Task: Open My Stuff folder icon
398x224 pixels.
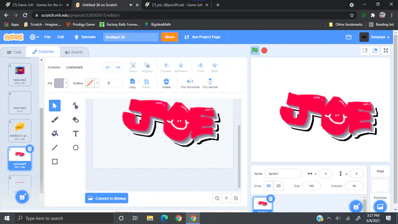Action: point(349,37)
